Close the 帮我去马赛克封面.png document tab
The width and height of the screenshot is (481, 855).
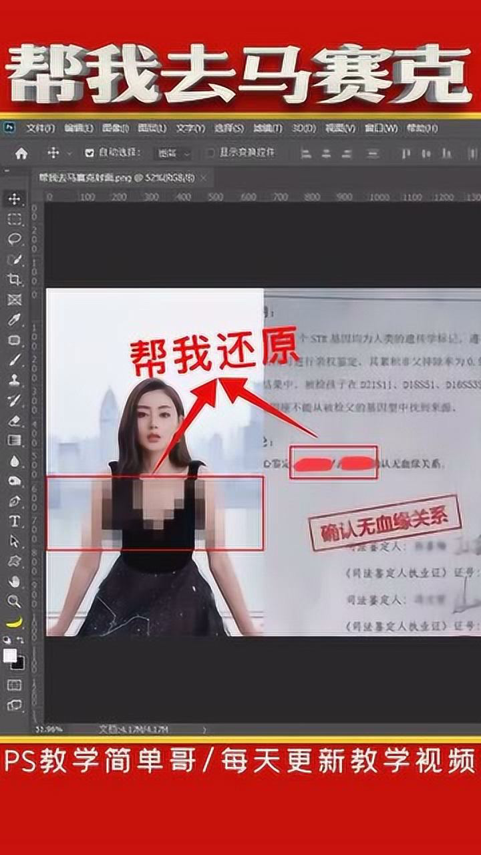204,178
